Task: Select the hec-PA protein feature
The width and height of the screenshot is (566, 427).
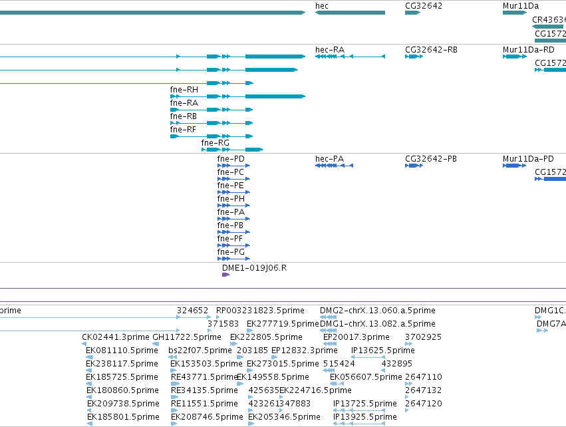Action: (335, 166)
